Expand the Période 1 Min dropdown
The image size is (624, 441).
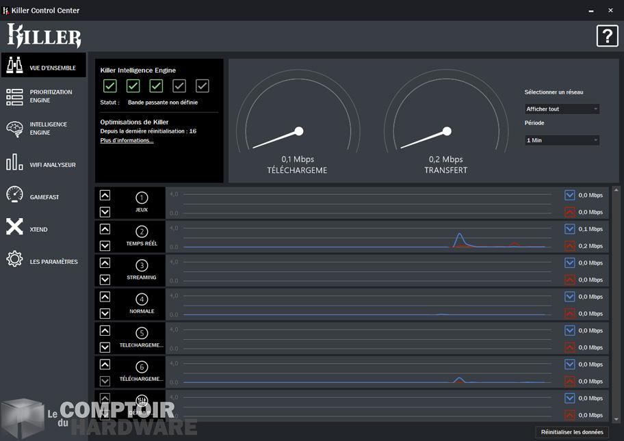[x=562, y=140]
